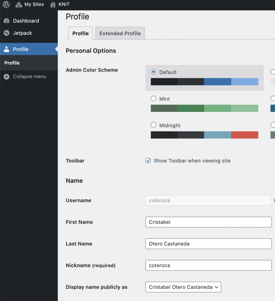275x301 pixels.
Task: Open the My Sites network icon
Action: [19, 4]
